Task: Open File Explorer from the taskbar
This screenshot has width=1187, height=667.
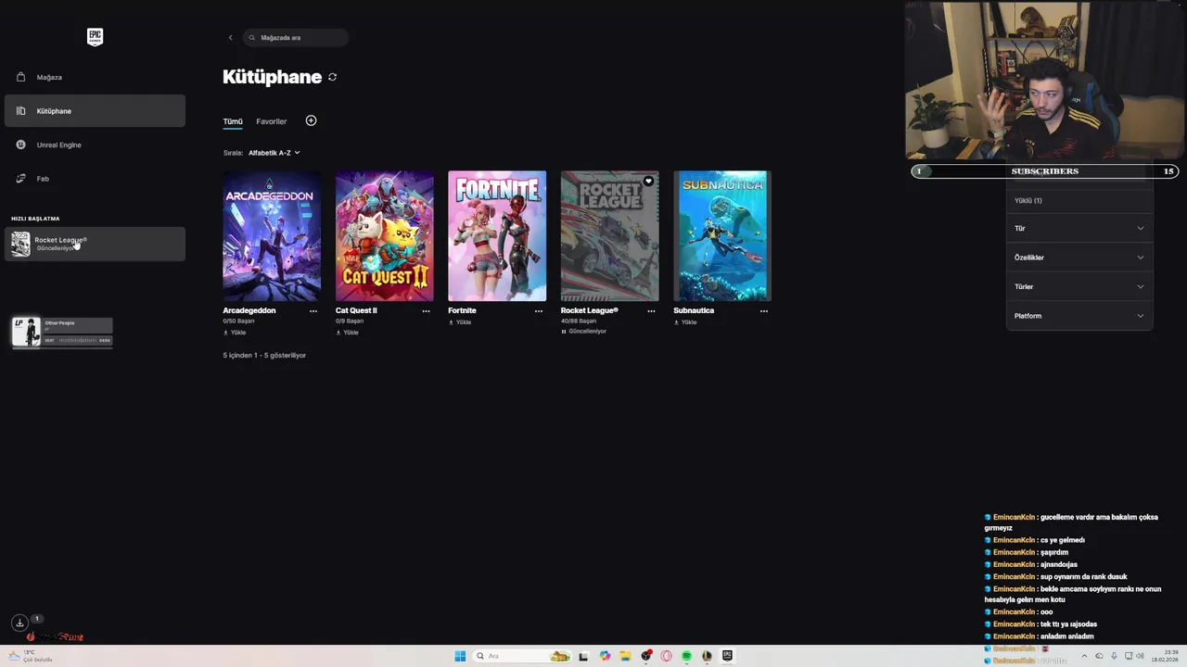Action: click(x=625, y=656)
